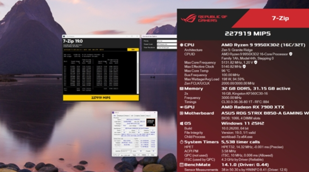Click the verified shield next to CPUID
Viewport: 309px width, 172px height.
coord(291,54)
